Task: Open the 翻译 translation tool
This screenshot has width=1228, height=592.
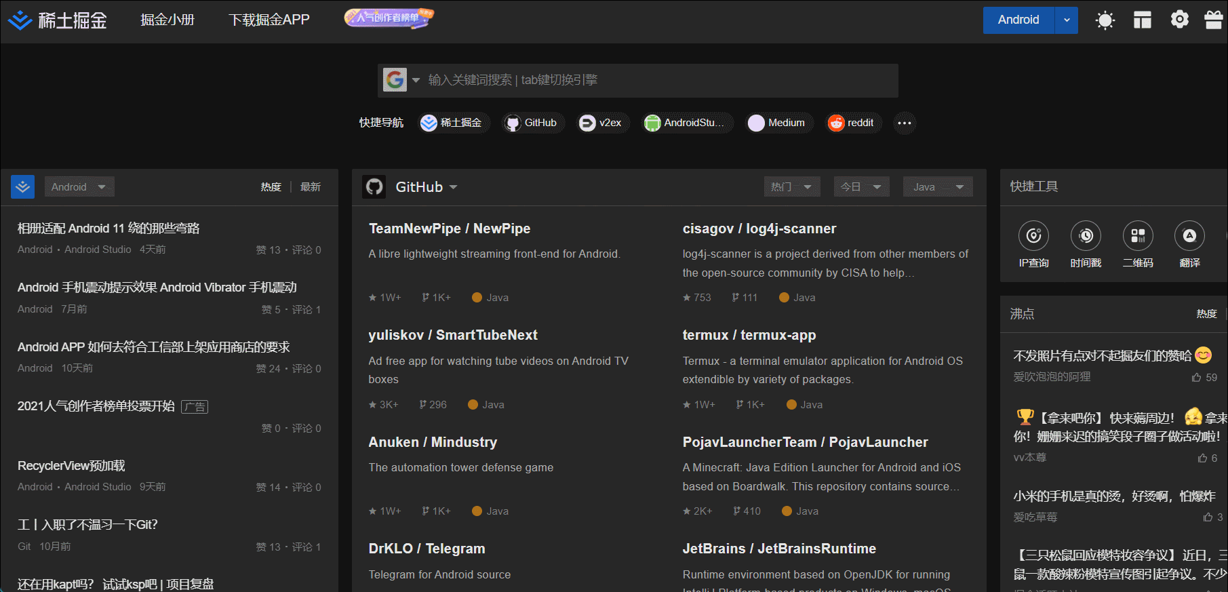Action: tap(1189, 244)
